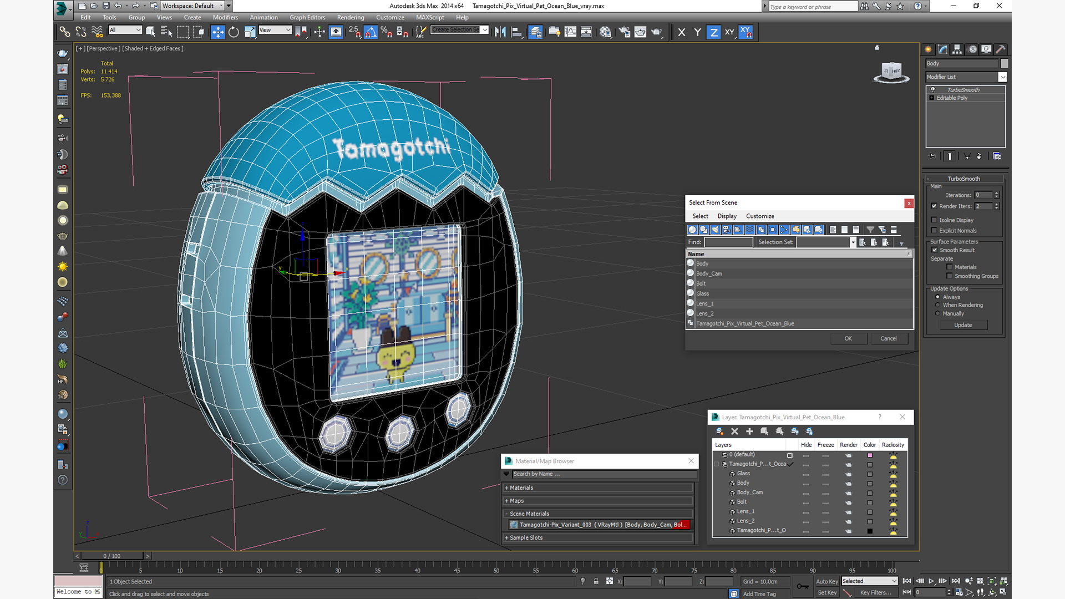
Task: Open Hierarchy command panel tab
Action: coord(957,49)
